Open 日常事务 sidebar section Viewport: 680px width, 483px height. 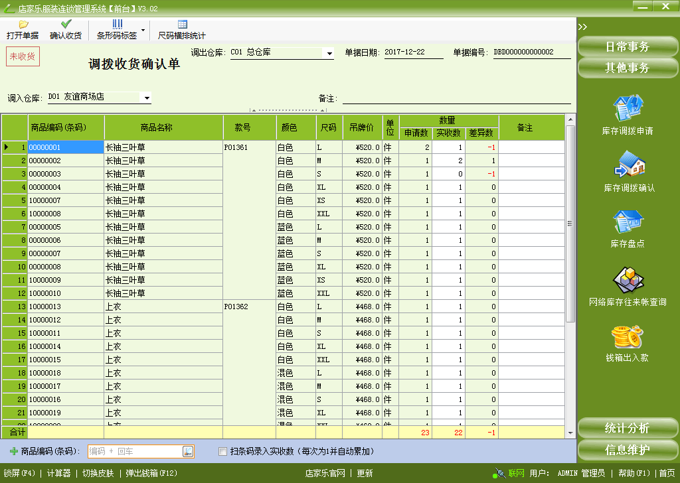pos(628,46)
